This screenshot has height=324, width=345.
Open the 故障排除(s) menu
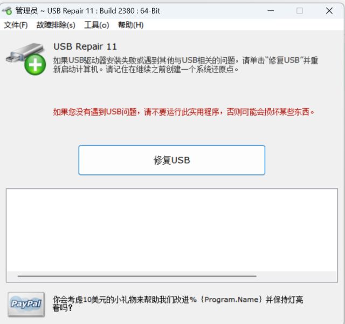click(x=56, y=25)
